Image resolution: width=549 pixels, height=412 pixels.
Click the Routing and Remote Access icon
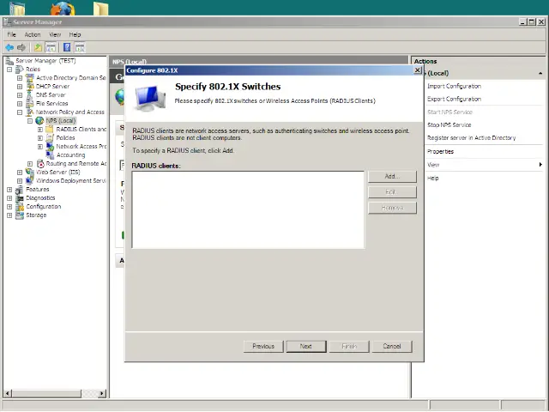(40, 164)
